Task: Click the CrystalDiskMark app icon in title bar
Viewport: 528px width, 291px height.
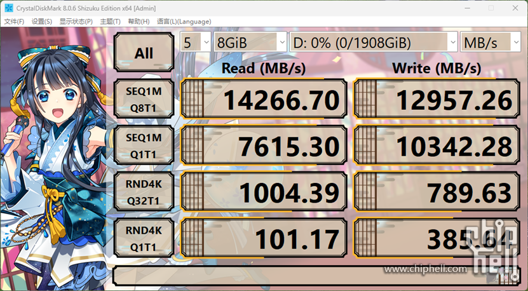Action: (9, 8)
